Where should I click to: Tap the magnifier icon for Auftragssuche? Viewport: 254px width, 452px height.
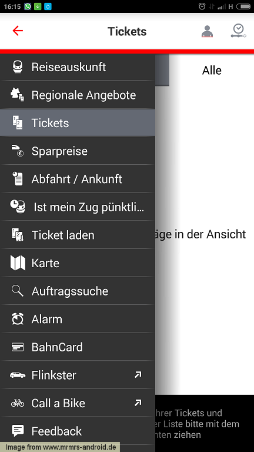coord(17,291)
